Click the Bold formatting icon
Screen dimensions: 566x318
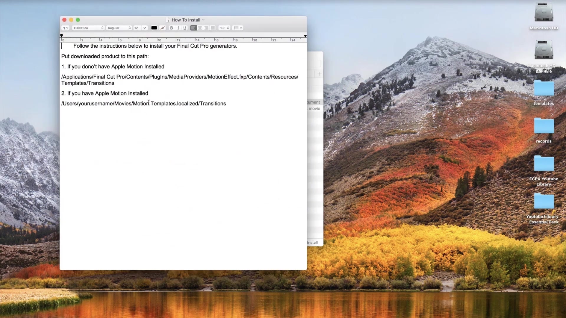172,28
